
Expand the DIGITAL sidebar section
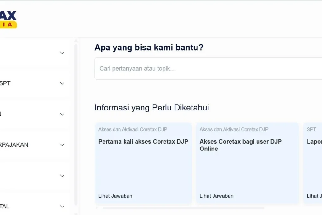coord(62,206)
